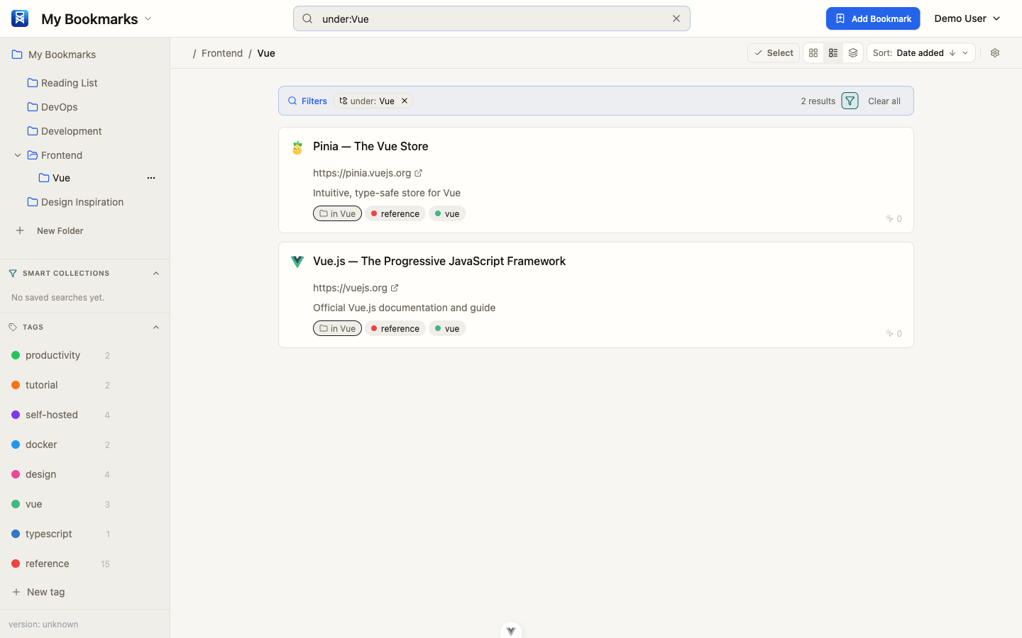Click the Smart Collections funnel icon
This screenshot has width=1022, height=638.
[13, 273]
